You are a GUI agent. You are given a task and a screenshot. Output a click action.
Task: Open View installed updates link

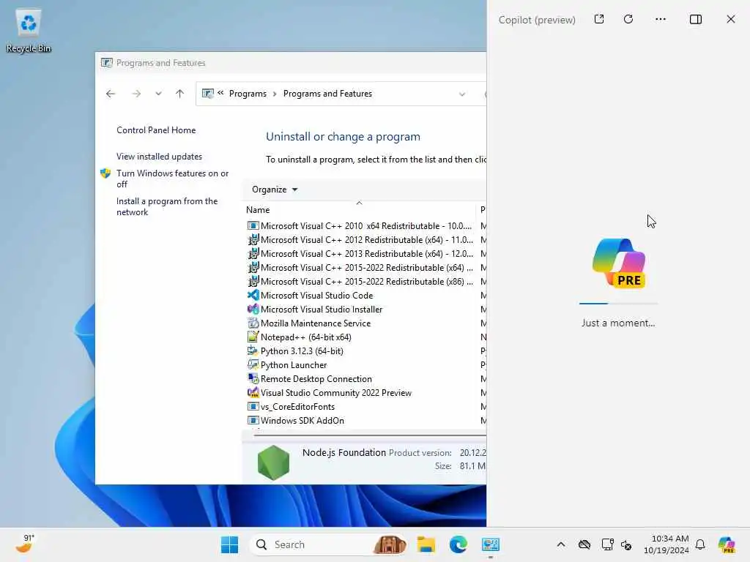pyautogui.click(x=159, y=157)
